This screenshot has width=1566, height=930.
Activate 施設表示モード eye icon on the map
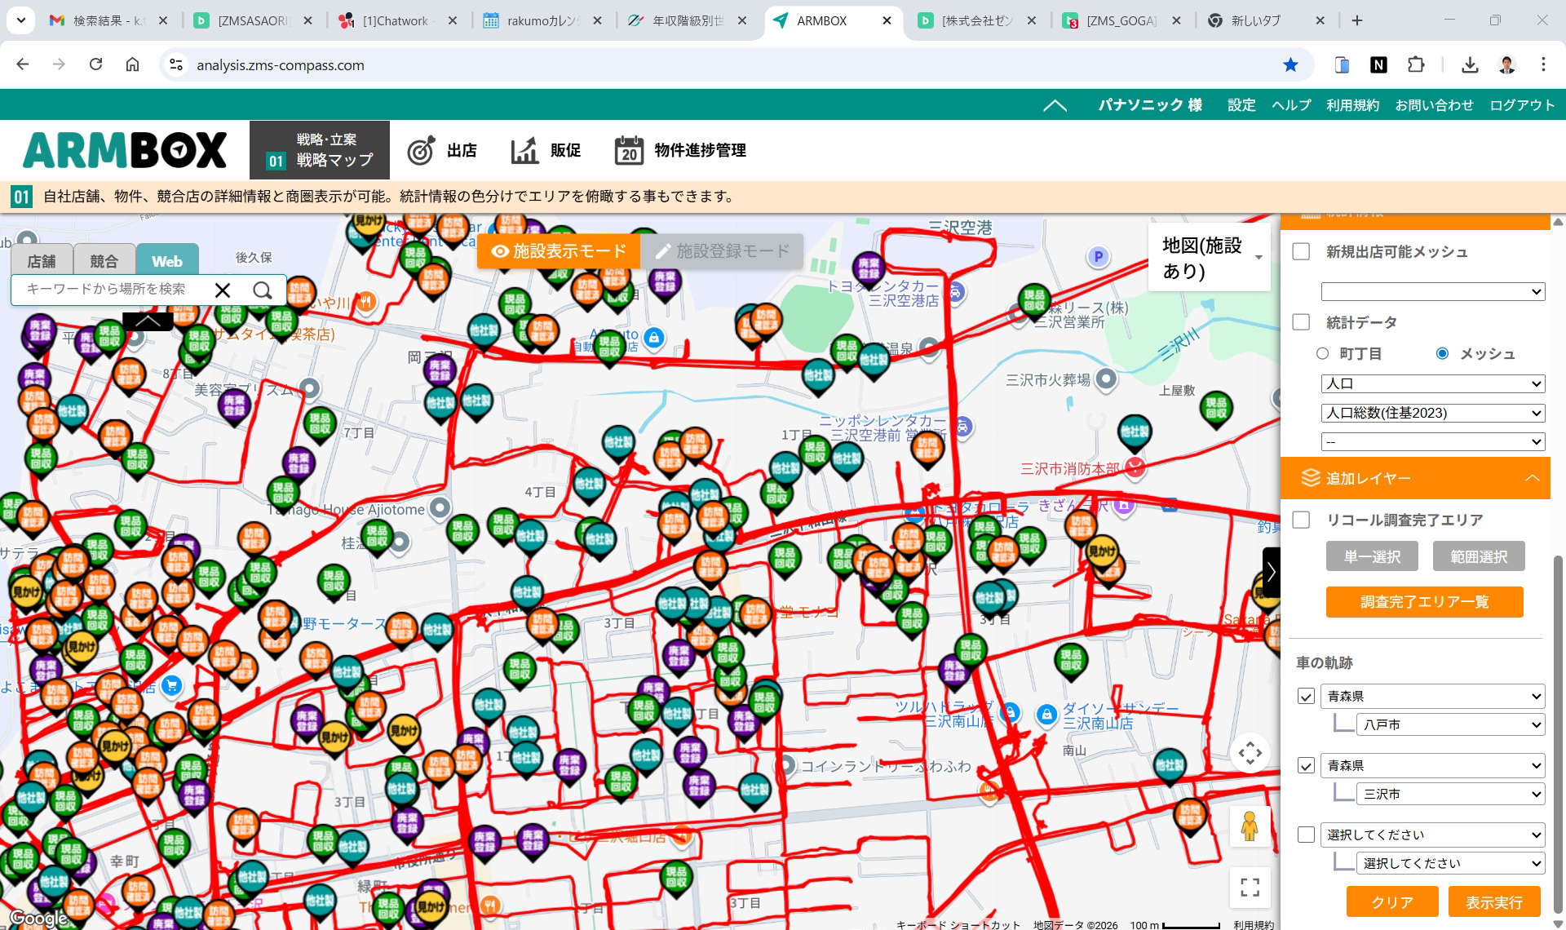pos(500,252)
